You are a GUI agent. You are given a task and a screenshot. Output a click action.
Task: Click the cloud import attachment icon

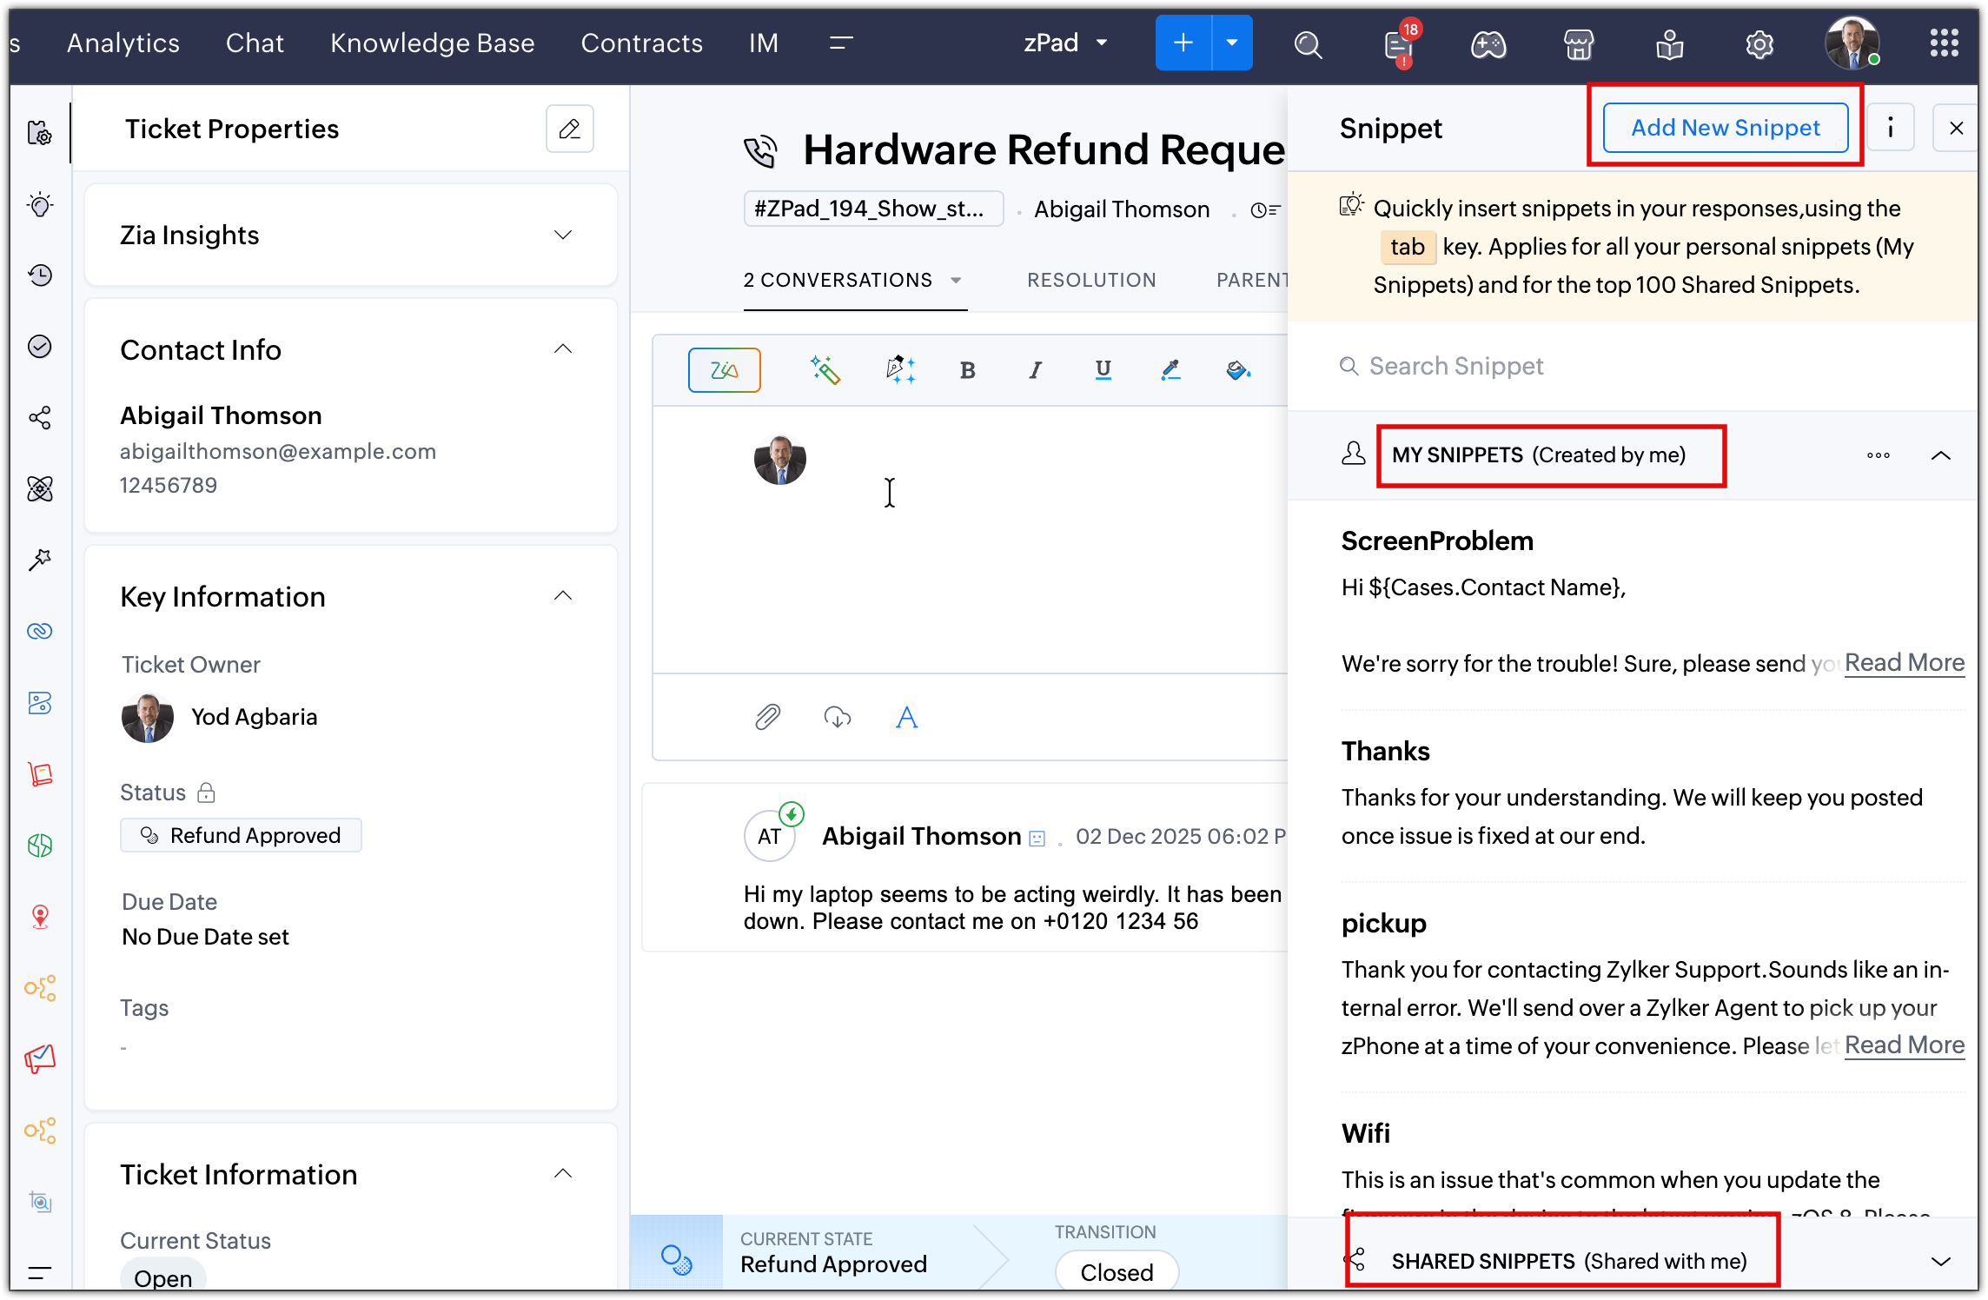(x=837, y=717)
